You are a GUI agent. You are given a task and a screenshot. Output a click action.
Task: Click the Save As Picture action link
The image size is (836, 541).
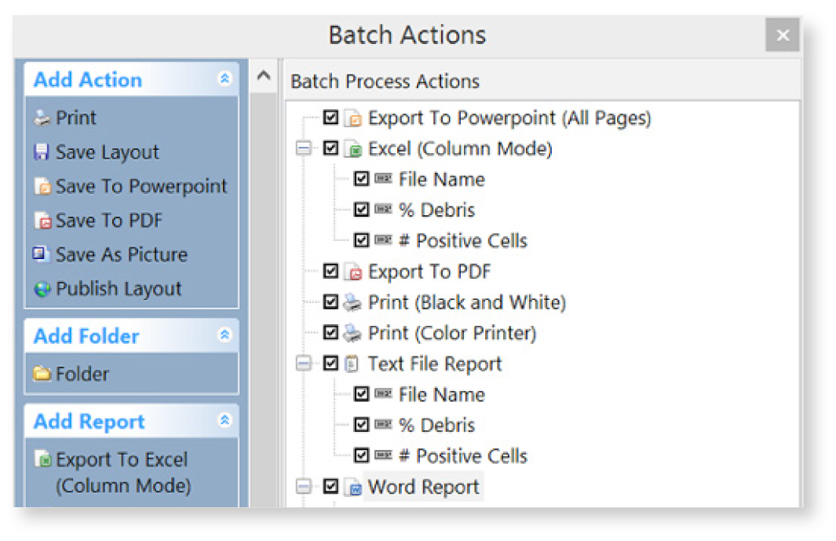click(x=121, y=254)
